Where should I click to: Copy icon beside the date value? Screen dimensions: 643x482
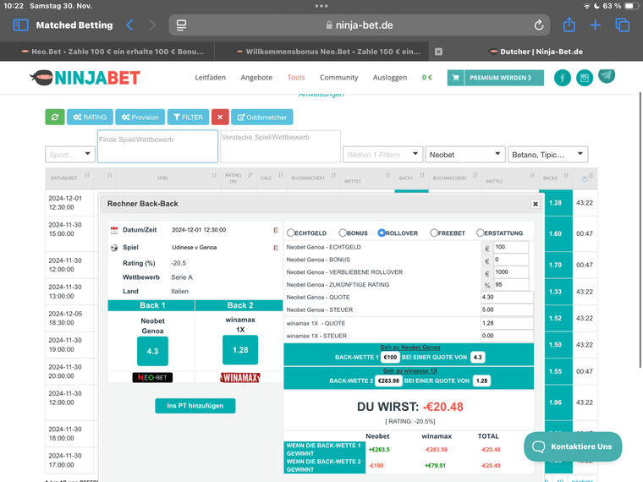tap(276, 230)
